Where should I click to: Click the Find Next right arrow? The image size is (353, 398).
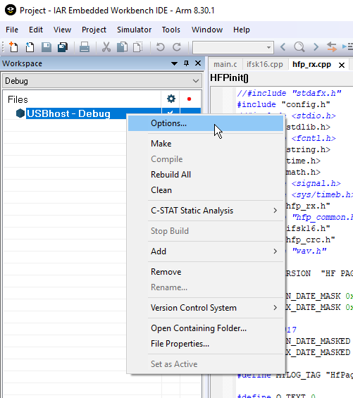(x=316, y=47)
